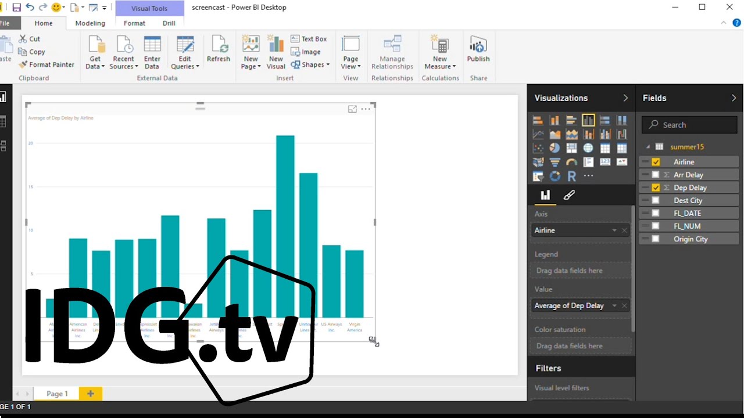Open the Page View dropdown
Screen dimensions: 744x418
point(350,63)
